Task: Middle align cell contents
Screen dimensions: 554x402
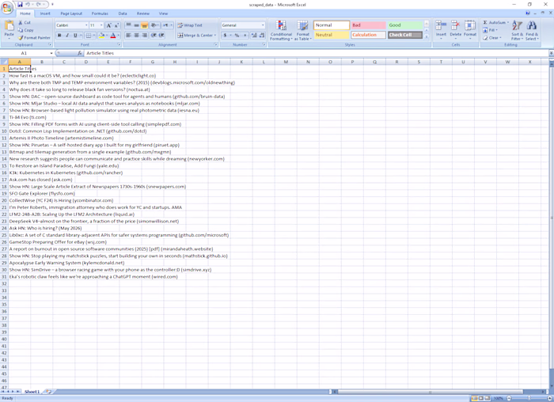Action: click(x=136, y=25)
